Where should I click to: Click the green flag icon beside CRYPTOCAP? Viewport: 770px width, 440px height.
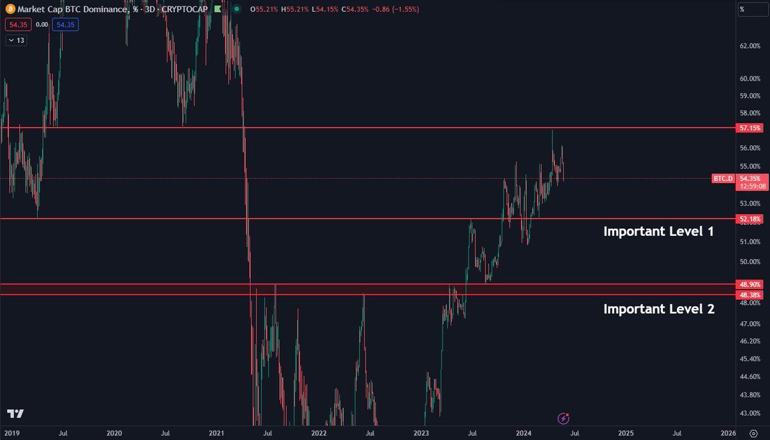[218, 10]
